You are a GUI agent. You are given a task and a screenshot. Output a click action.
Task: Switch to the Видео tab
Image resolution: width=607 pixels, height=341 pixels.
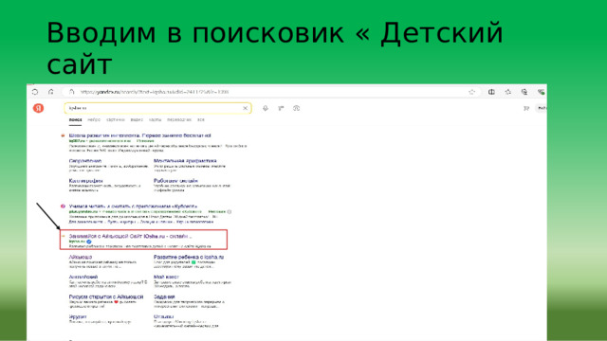(137, 120)
